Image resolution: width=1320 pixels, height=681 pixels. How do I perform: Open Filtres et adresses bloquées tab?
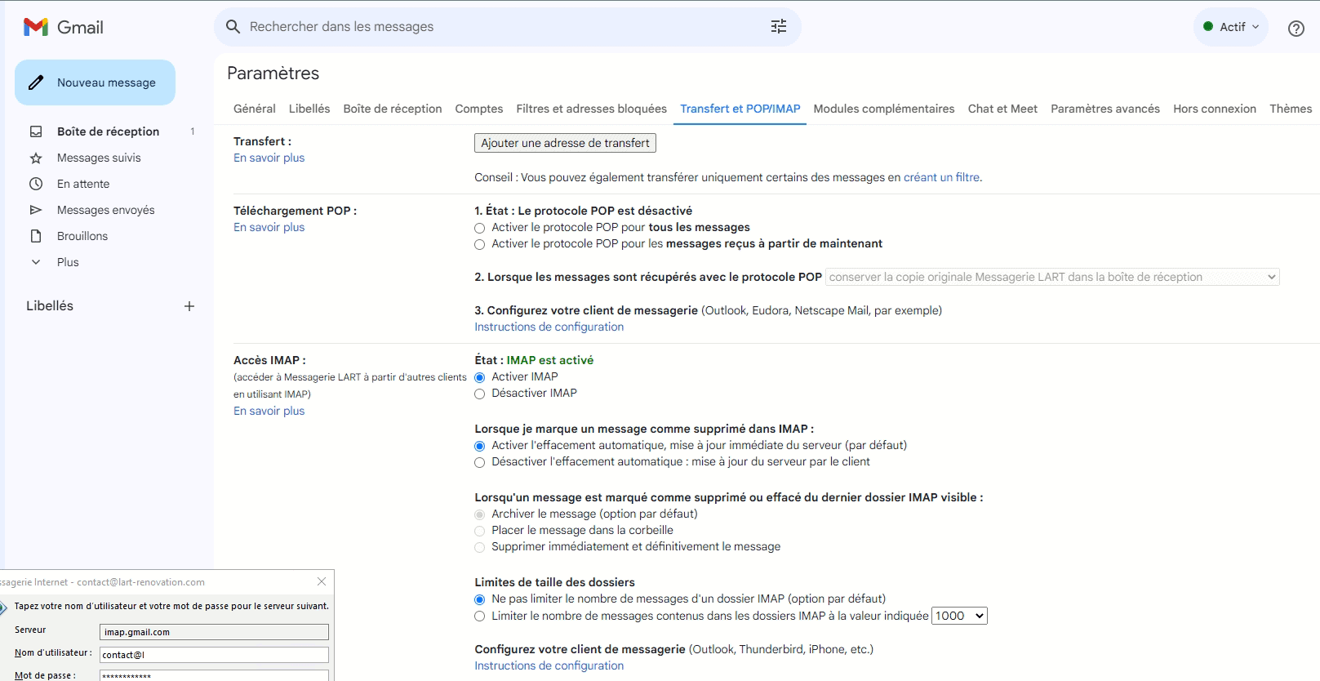[x=592, y=109]
